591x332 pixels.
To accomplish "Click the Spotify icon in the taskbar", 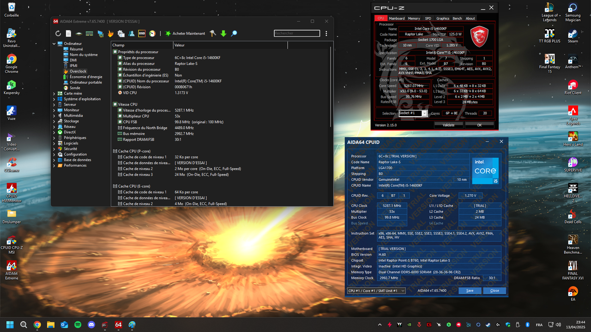I will 78,325.
